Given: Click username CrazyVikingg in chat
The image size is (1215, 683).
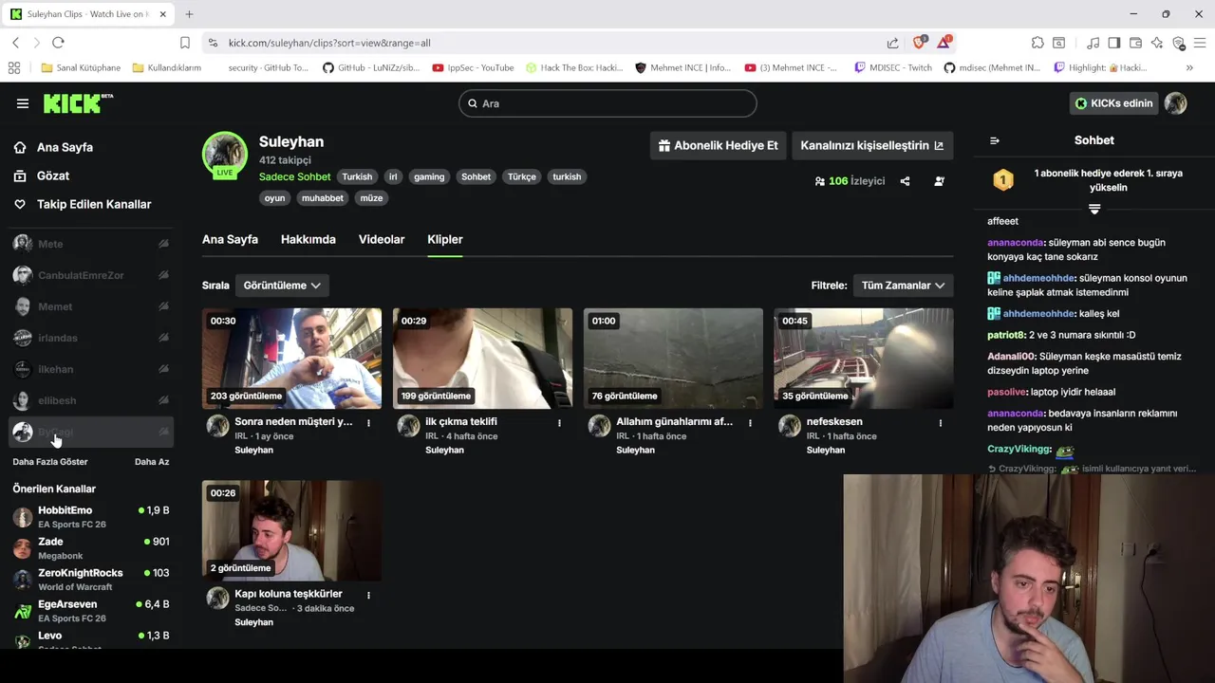Looking at the screenshot, I should pos(1019,449).
